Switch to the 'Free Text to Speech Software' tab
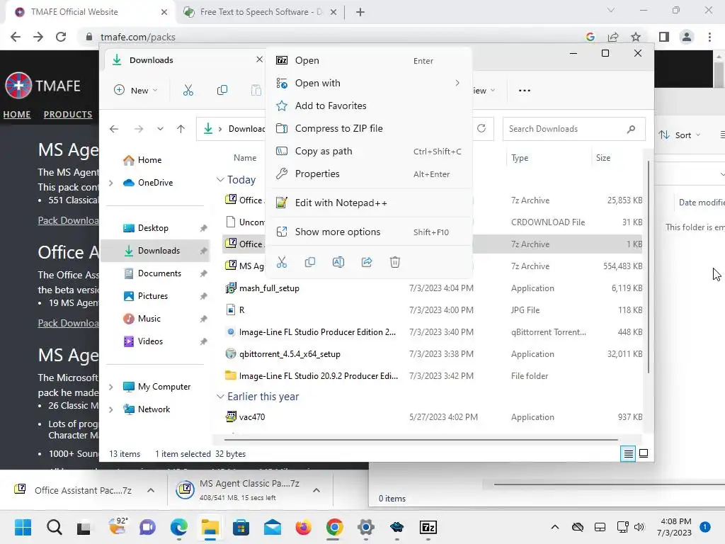The width and height of the screenshot is (725, 544). click(260, 12)
